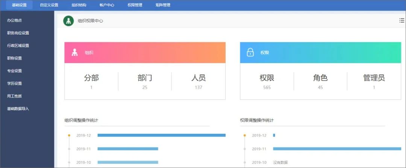Click the lock icon in the 权限 banner
Image resolution: width=406 pixels, height=168 pixels.
250,53
